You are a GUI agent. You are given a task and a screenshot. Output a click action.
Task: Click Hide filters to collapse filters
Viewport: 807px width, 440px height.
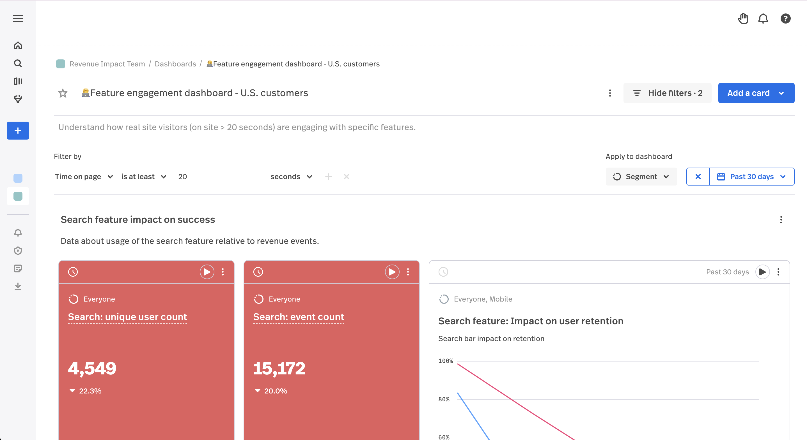pyautogui.click(x=667, y=93)
